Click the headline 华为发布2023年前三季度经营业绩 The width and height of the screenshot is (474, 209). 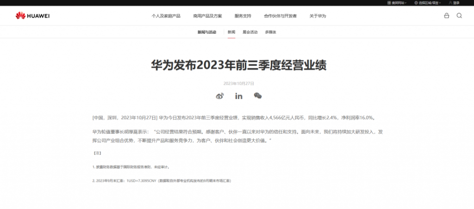pyautogui.click(x=239, y=65)
